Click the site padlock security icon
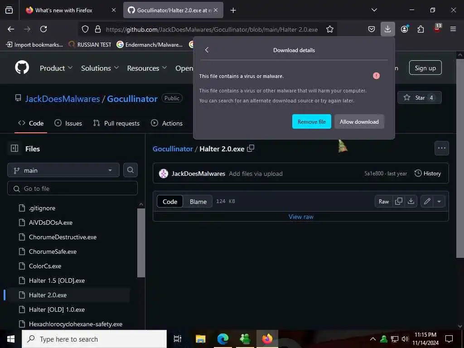This screenshot has width=464, height=348. 98,29
